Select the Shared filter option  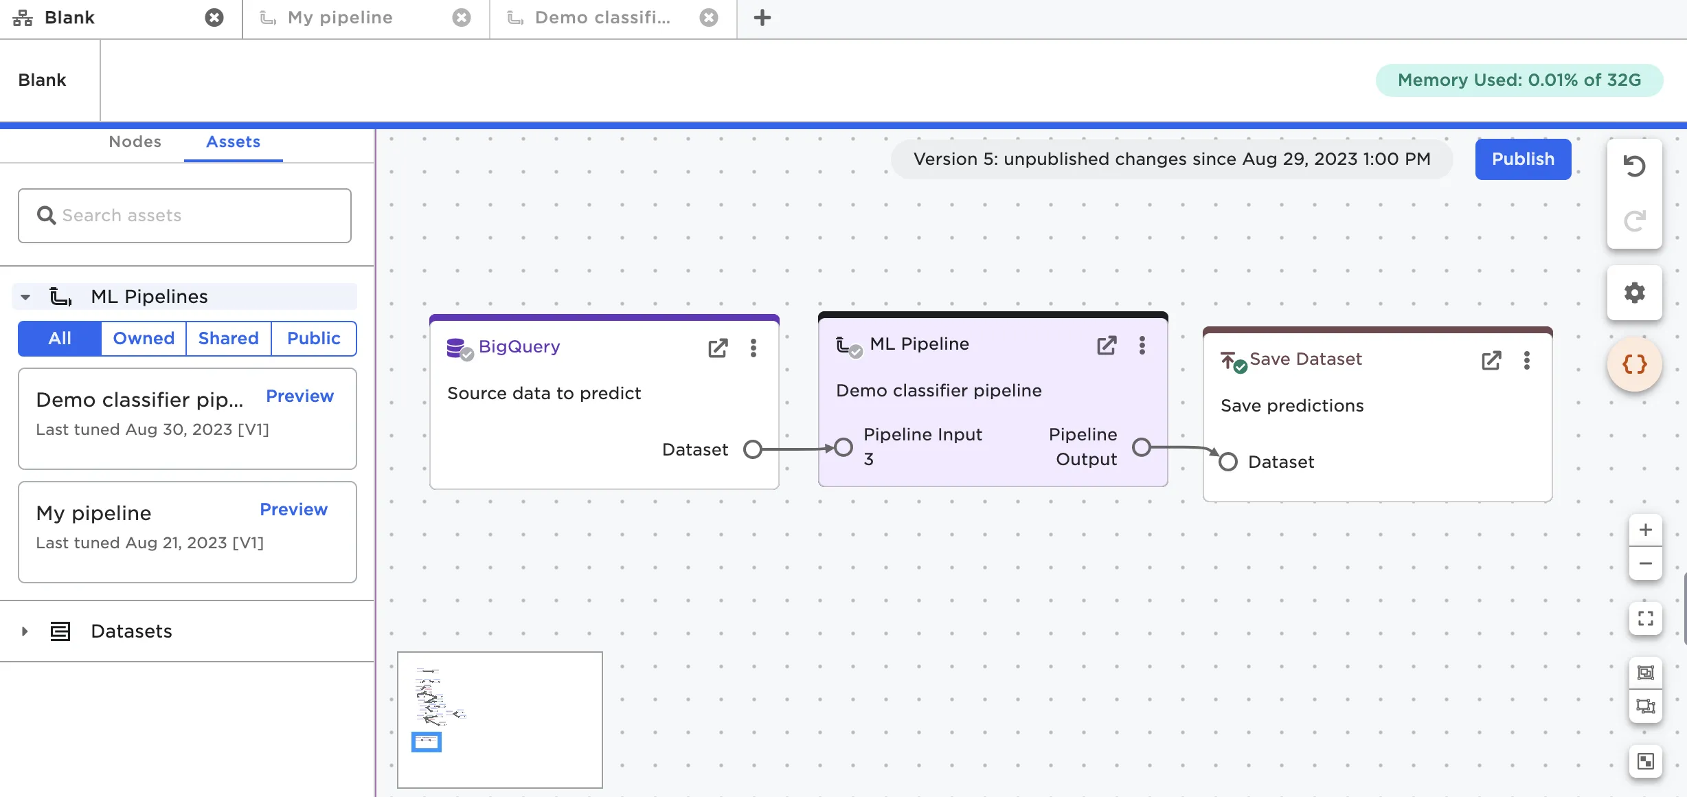228,338
